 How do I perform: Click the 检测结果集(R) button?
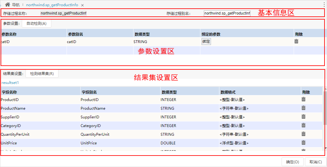coord(42,74)
